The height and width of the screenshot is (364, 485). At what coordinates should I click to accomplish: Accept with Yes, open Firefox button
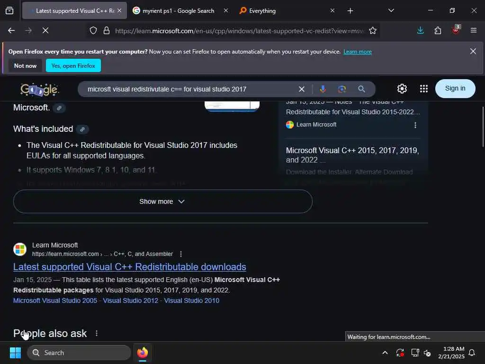pyautogui.click(x=73, y=65)
